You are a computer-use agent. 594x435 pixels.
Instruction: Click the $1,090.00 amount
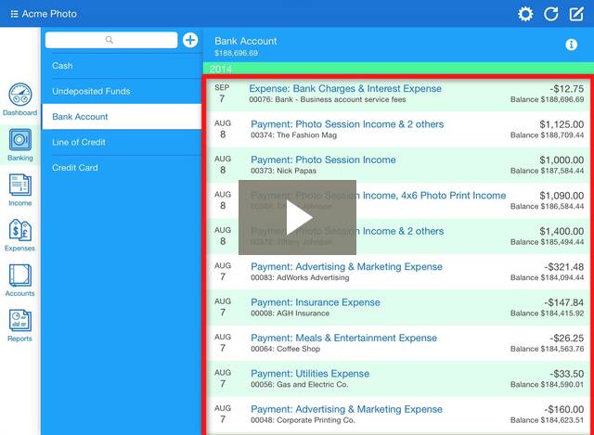pos(562,196)
